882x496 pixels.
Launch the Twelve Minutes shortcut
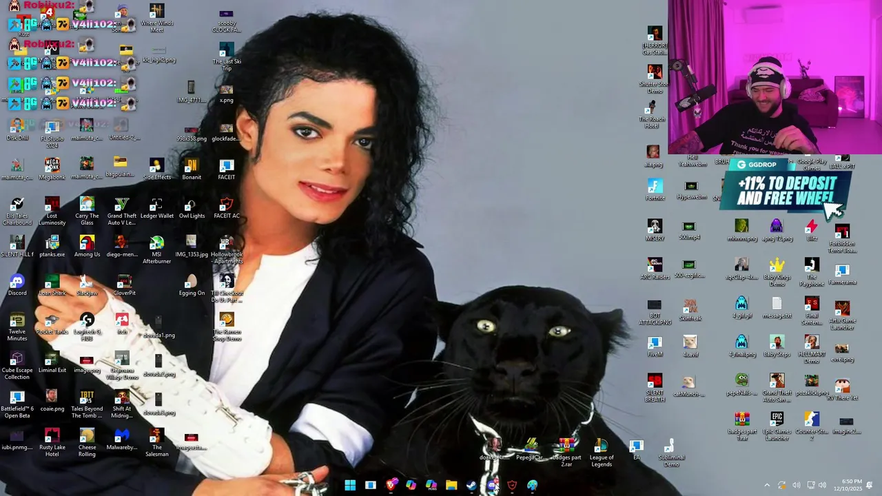point(17,327)
